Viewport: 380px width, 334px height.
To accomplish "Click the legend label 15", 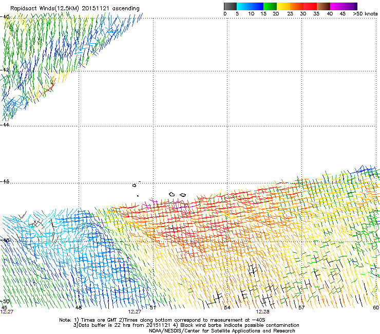I will click(263, 14).
